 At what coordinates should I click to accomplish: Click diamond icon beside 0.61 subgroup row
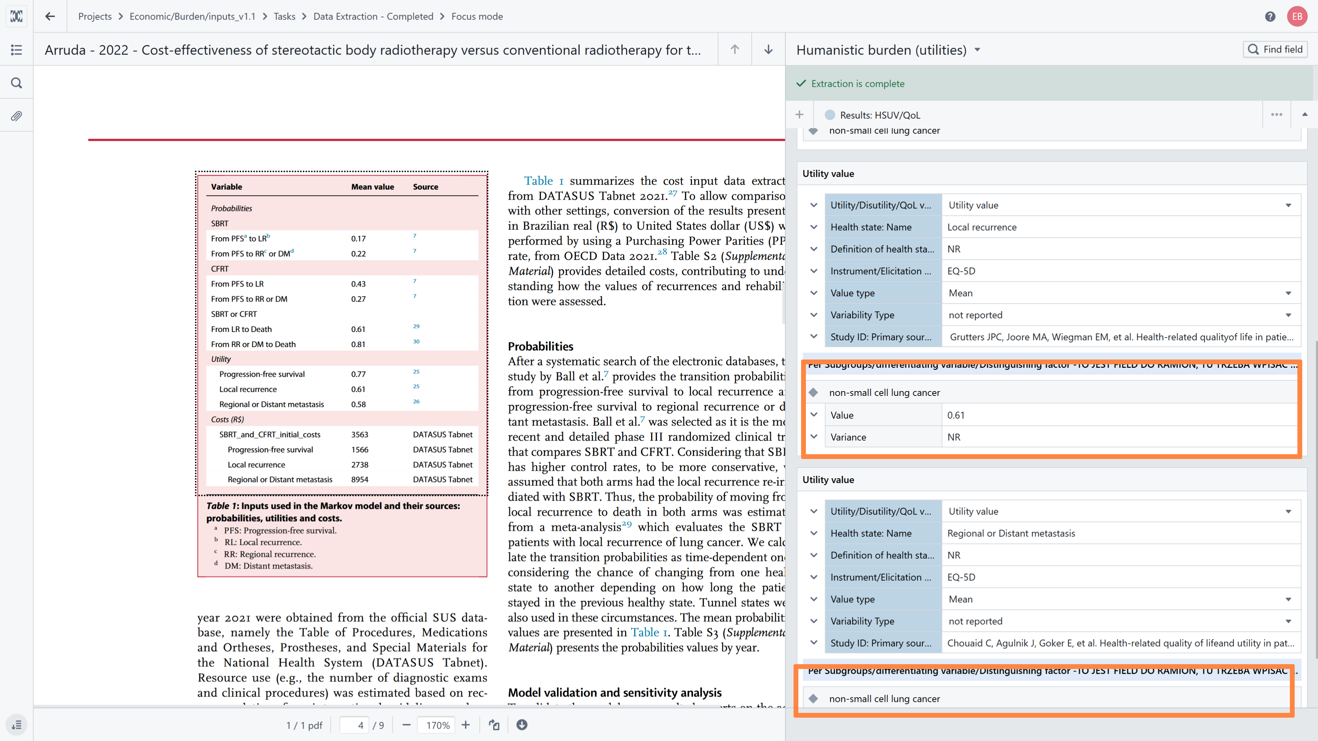(813, 392)
